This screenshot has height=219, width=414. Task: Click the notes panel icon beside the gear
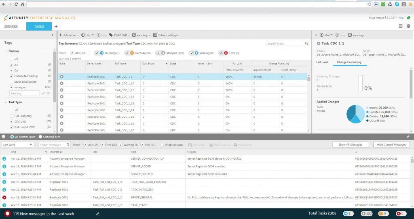coord(401,26)
